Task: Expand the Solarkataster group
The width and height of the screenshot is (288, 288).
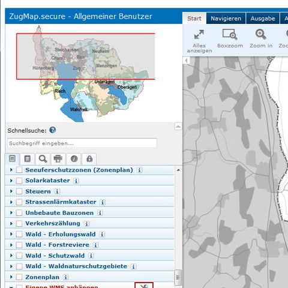Action: click(x=11, y=181)
